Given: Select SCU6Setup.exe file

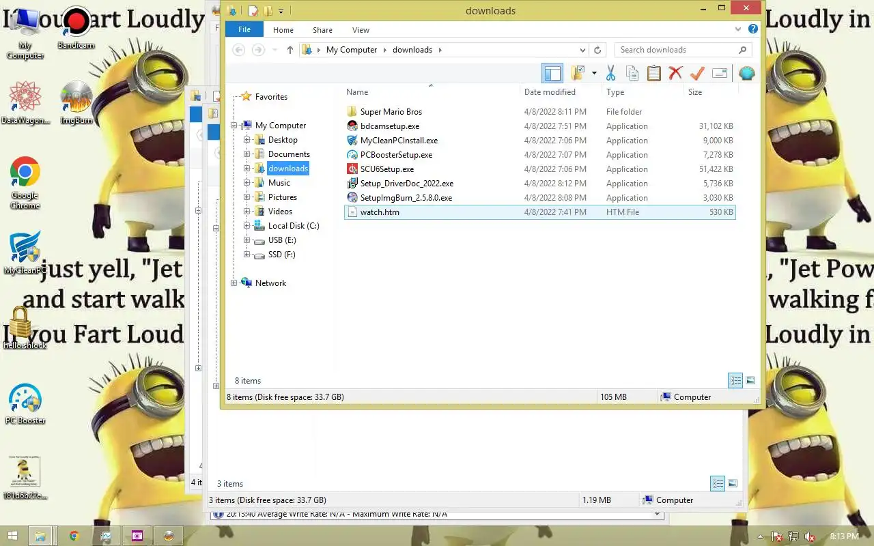Looking at the screenshot, I should pos(387,169).
